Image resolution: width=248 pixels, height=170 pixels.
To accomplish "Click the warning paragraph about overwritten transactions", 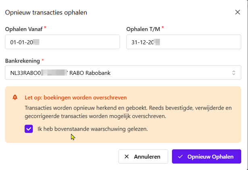I will (x=128, y=112).
